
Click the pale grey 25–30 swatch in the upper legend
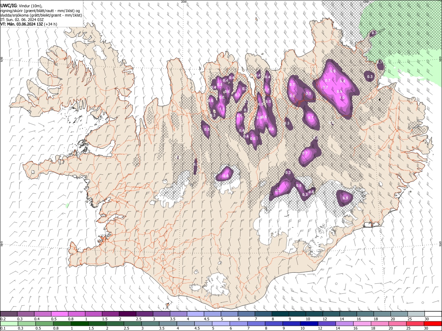416,314
